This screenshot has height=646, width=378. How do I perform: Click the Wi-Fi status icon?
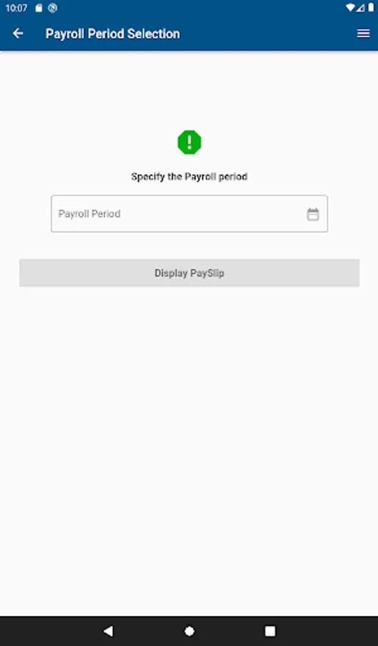pos(351,8)
